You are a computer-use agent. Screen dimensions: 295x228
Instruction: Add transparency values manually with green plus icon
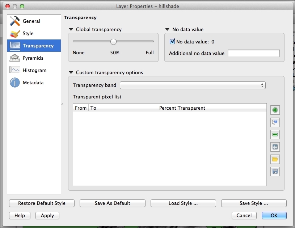tap(275, 110)
